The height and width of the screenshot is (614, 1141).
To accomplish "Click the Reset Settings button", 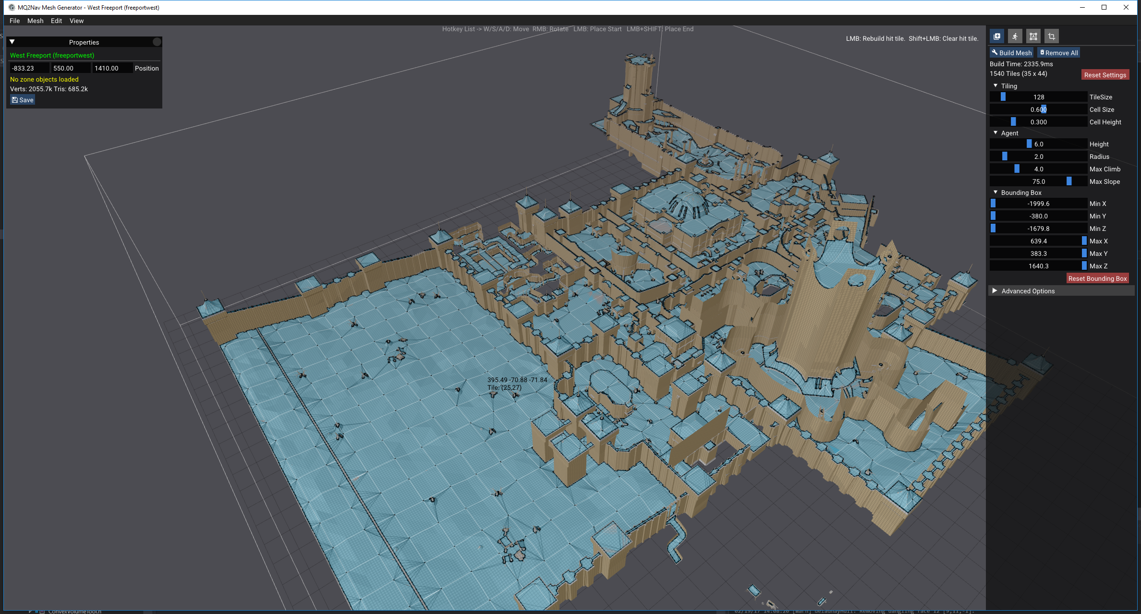I will tap(1105, 75).
